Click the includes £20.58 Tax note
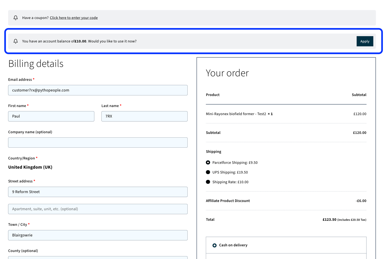This screenshot has height=259, width=392. click(x=352, y=220)
